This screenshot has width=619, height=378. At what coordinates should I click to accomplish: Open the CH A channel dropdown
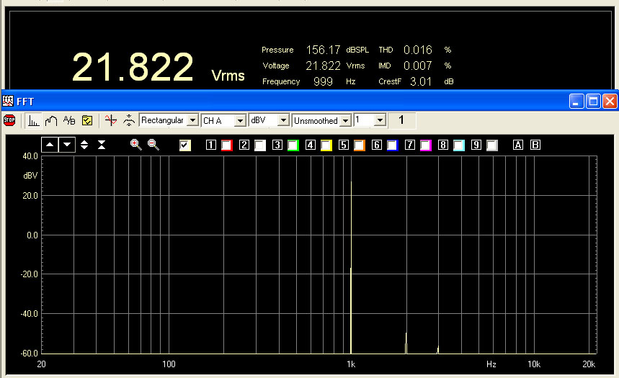pyautogui.click(x=240, y=120)
